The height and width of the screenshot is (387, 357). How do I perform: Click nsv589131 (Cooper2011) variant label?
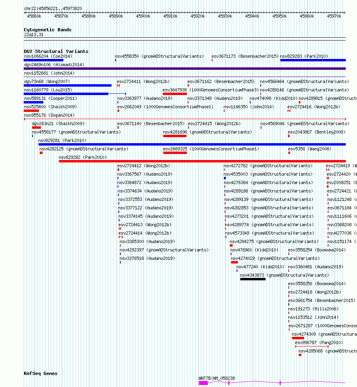[x=51, y=98]
